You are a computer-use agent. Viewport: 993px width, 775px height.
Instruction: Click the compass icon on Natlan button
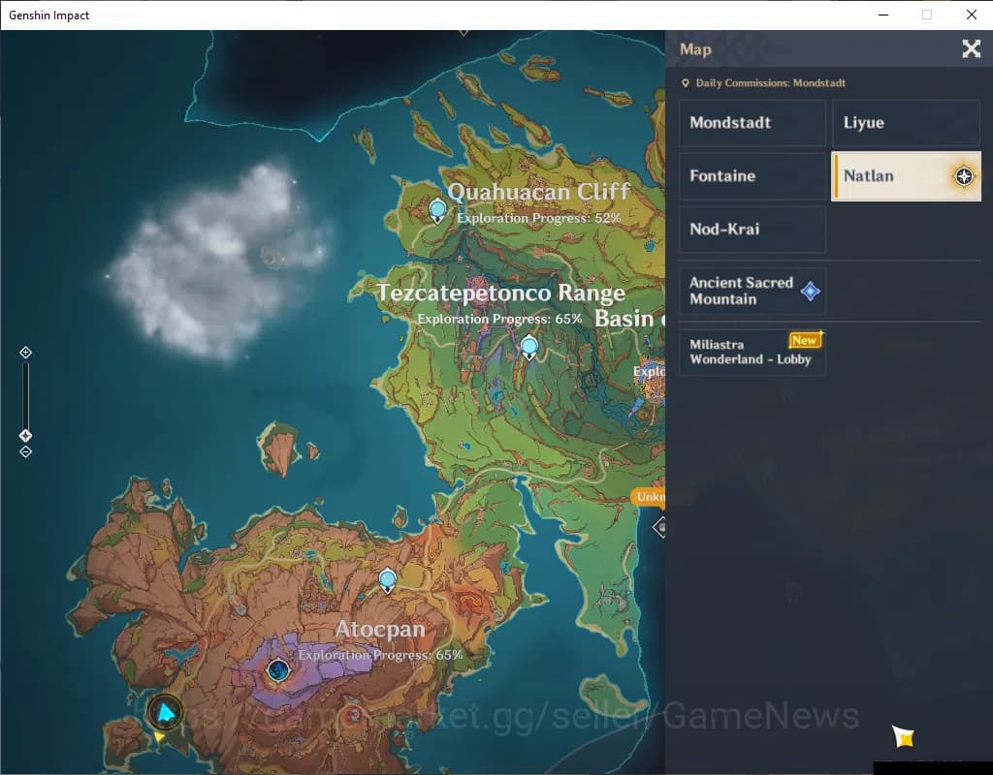[964, 176]
